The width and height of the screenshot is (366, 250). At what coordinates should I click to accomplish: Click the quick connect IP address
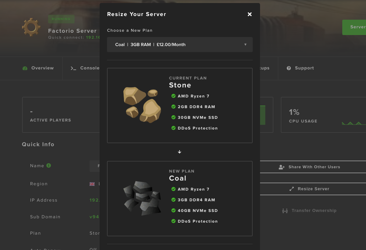pos(93,37)
